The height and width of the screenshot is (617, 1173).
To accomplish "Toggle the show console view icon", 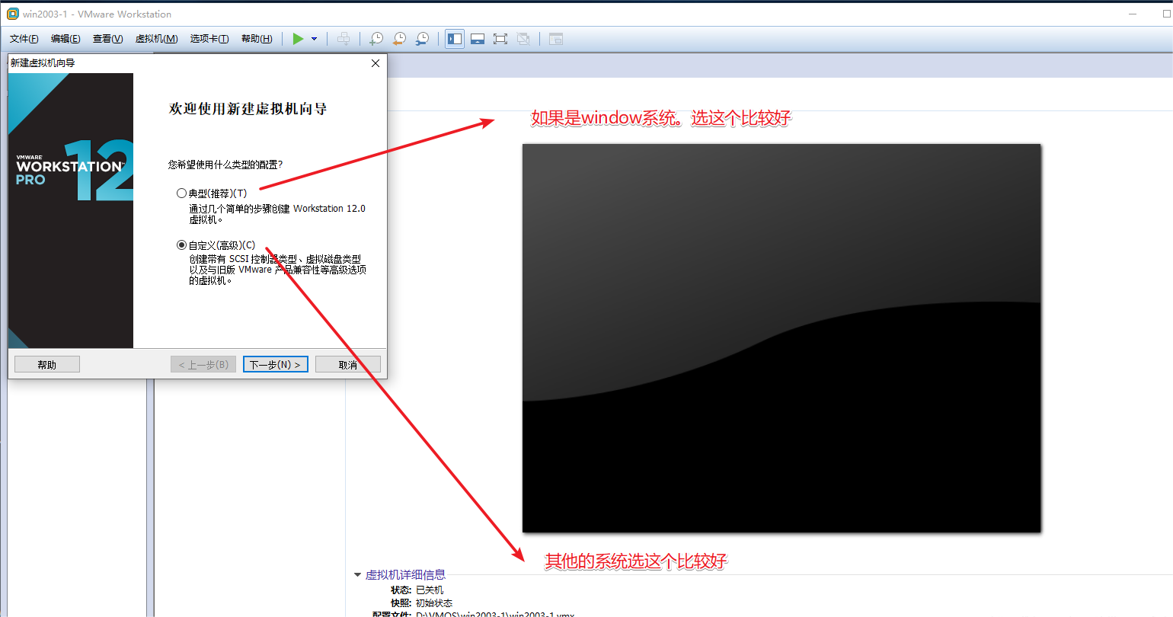I will (x=556, y=38).
